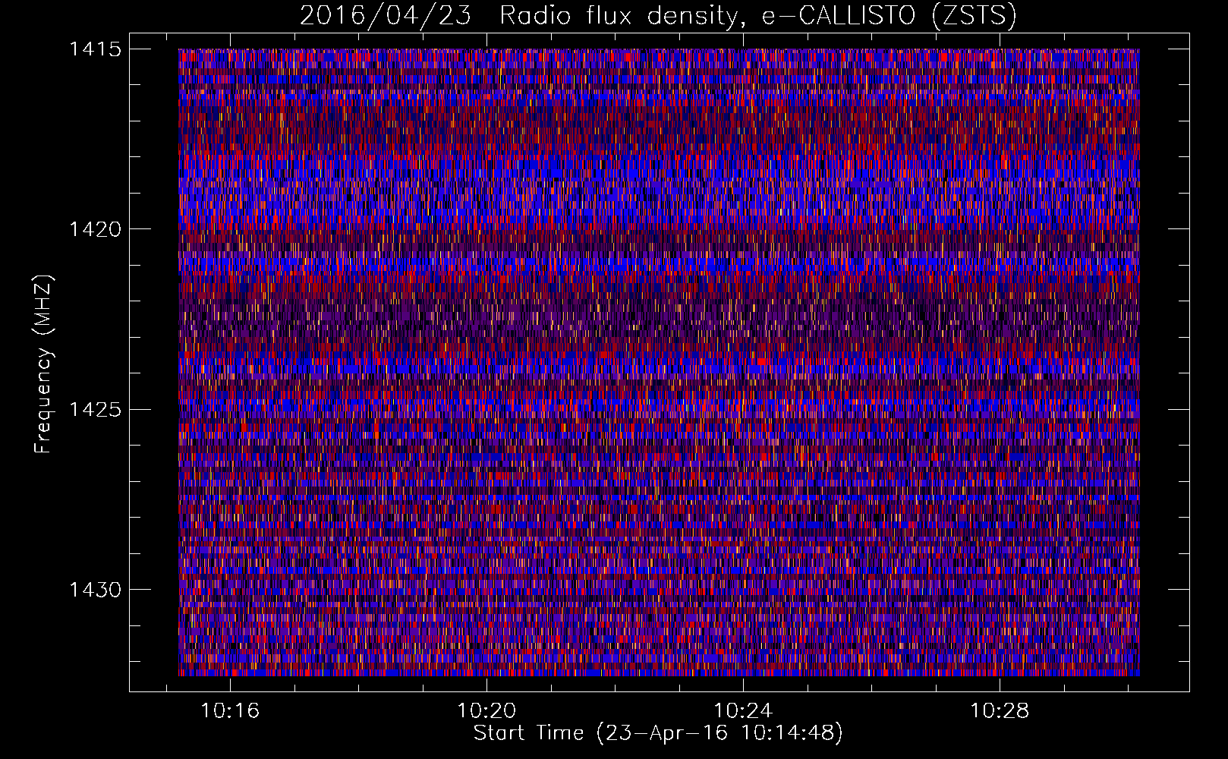The height and width of the screenshot is (759, 1228).
Task: Click the '10:24' time axis label
Action: click(743, 711)
